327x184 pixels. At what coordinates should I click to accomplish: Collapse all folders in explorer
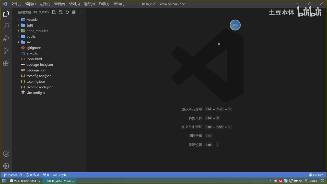coord(74,12)
